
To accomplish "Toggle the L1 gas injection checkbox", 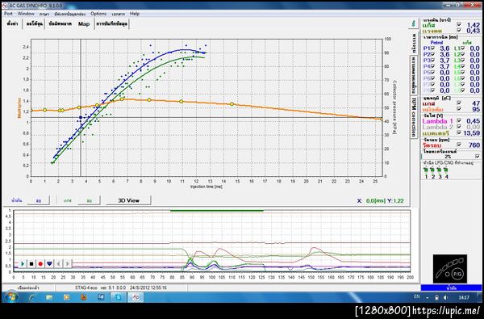I will [x=463, y=48].
